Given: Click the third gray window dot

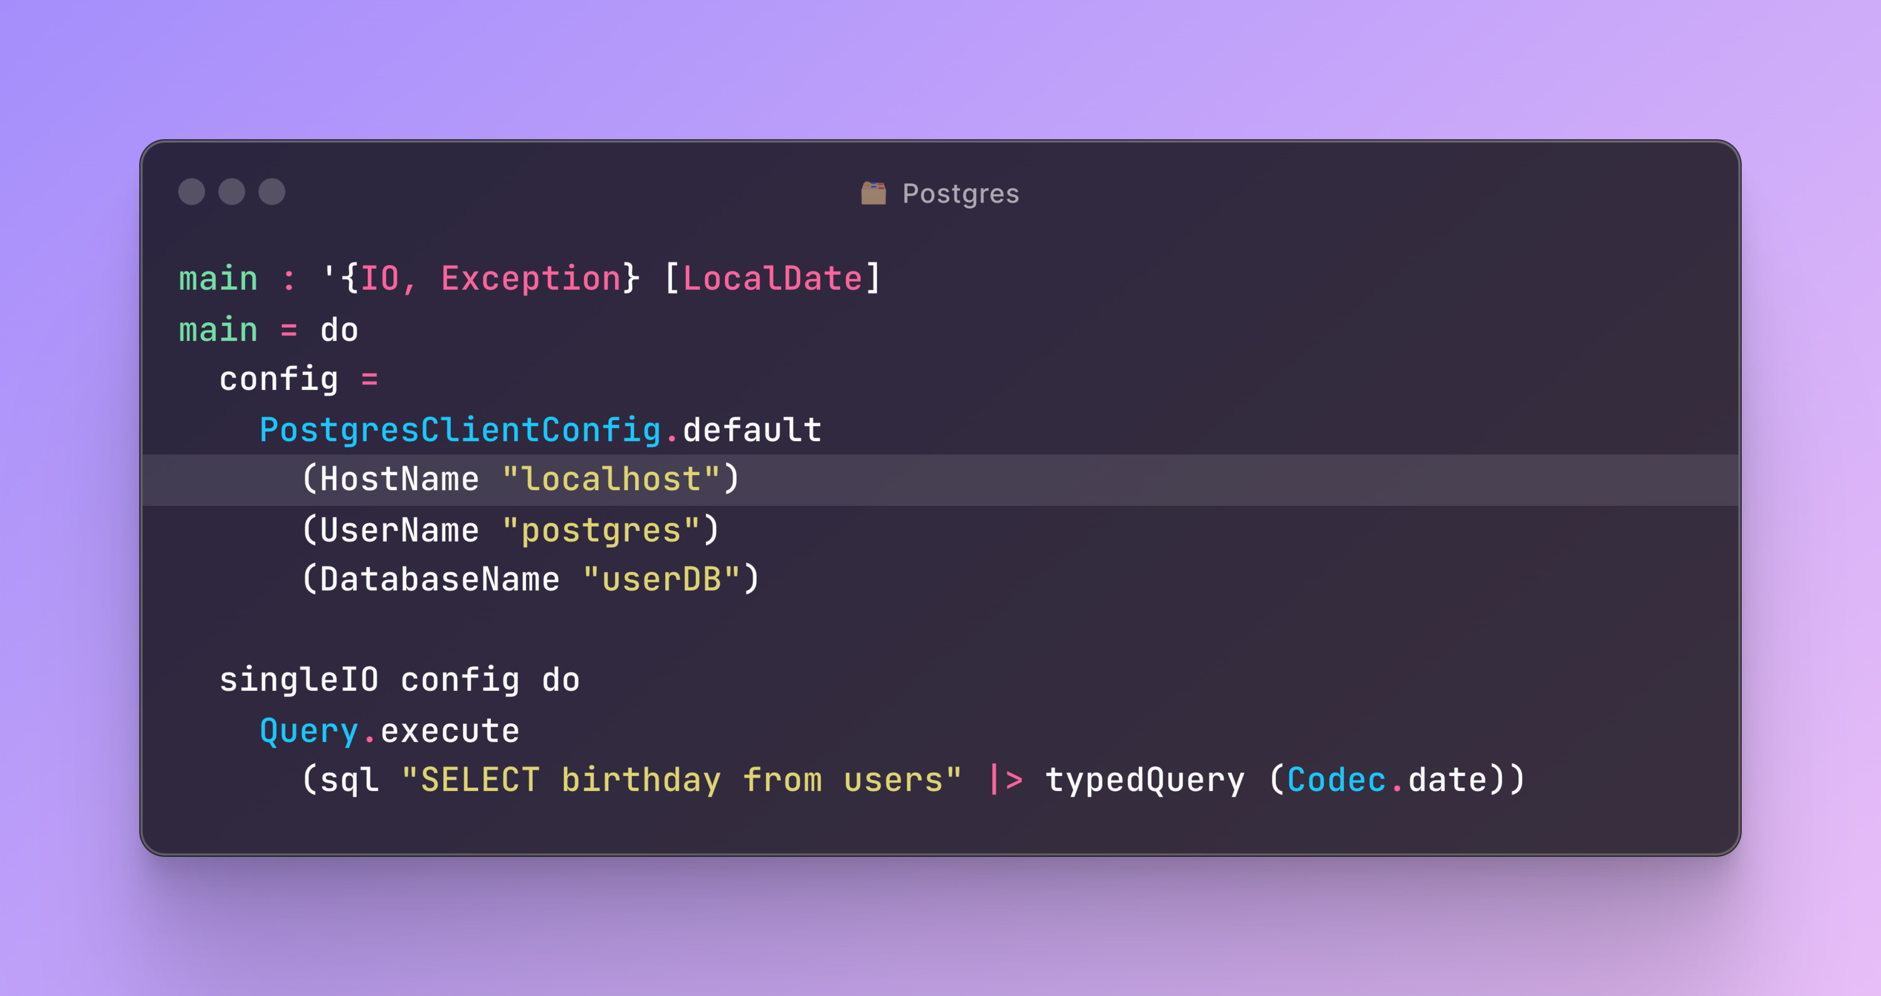Looking at the screenshot, I should (271, 192).
